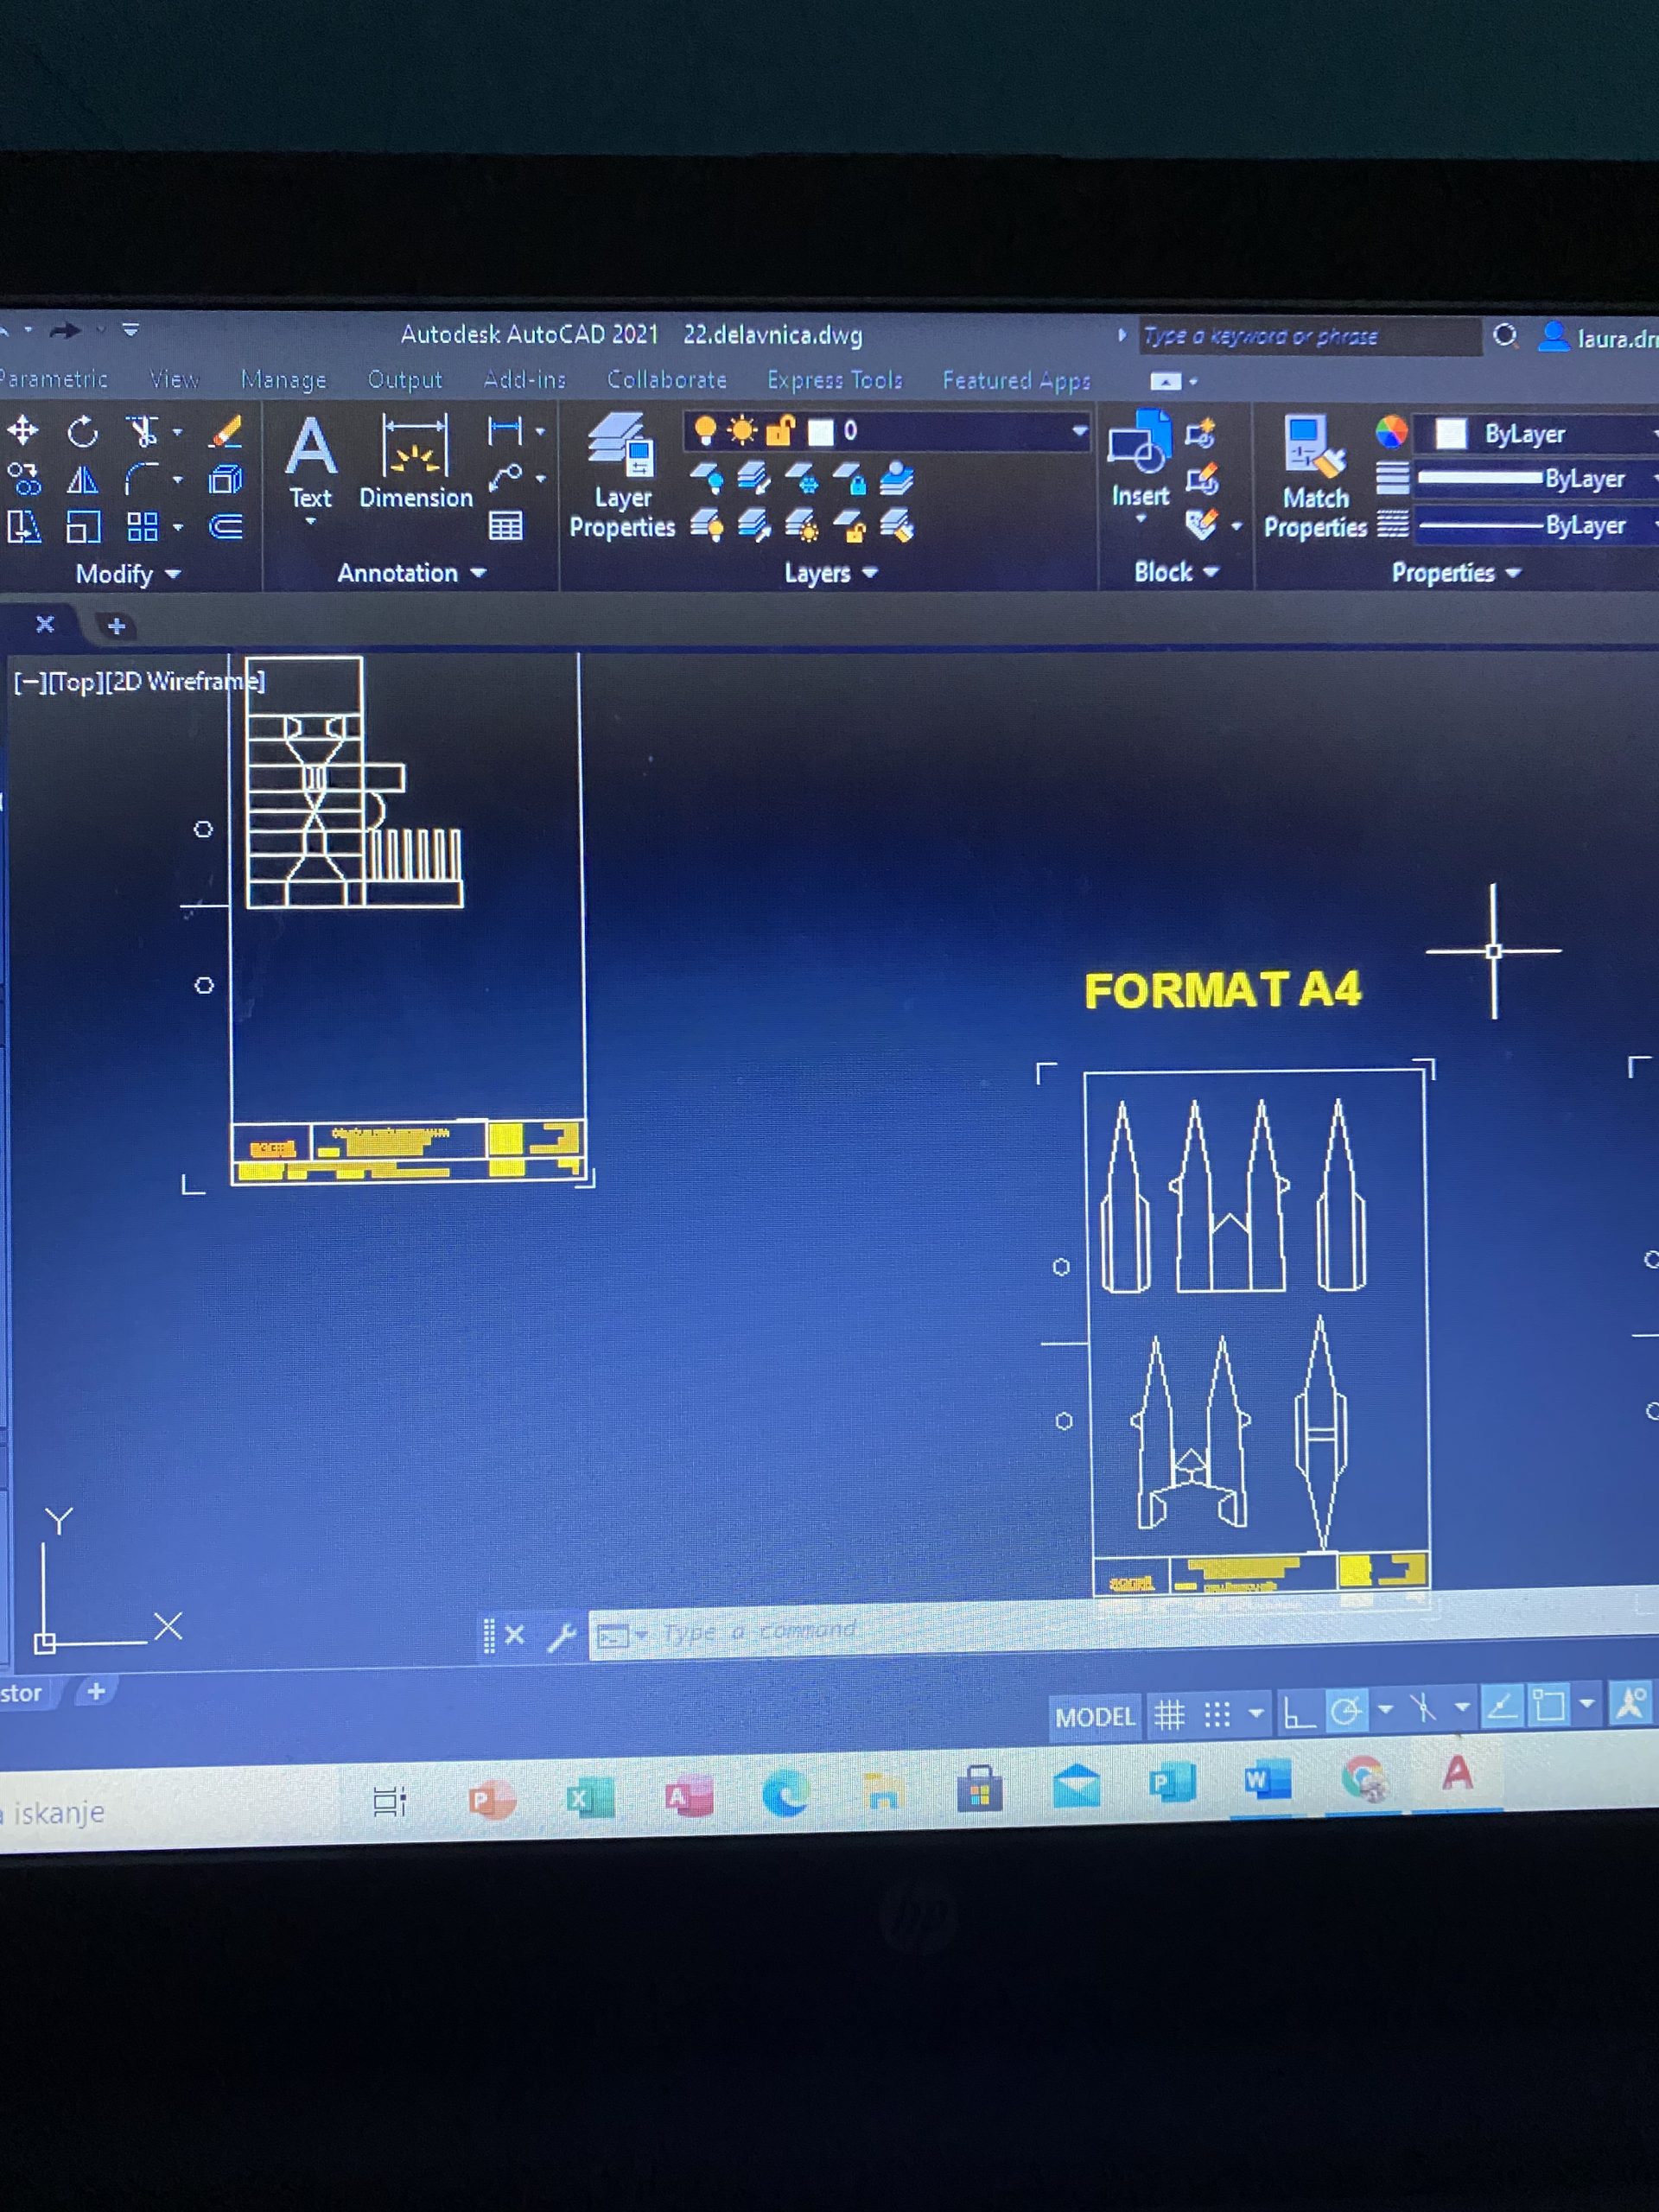This screenshot has width=1659, height=2212.
Task: Expand the Layers panel
Action: point(830,573)
